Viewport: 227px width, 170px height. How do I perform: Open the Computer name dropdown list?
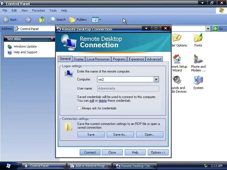point(156,79)
